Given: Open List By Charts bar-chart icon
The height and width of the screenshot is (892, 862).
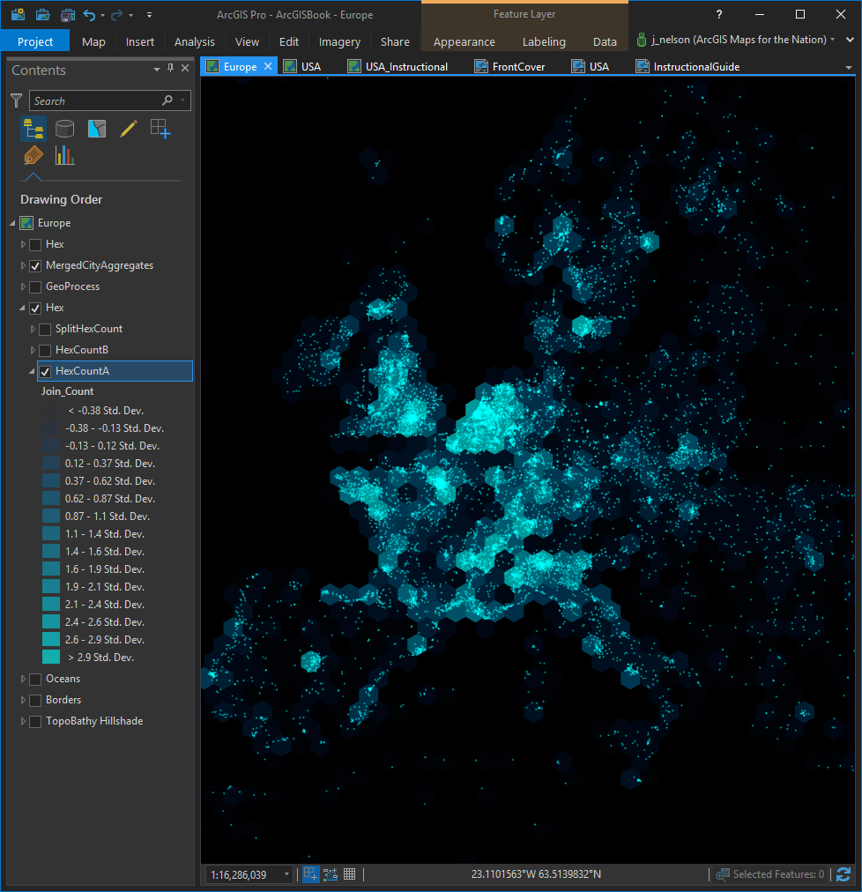Looking at the screenshot, I should click(x=64, y=156).
